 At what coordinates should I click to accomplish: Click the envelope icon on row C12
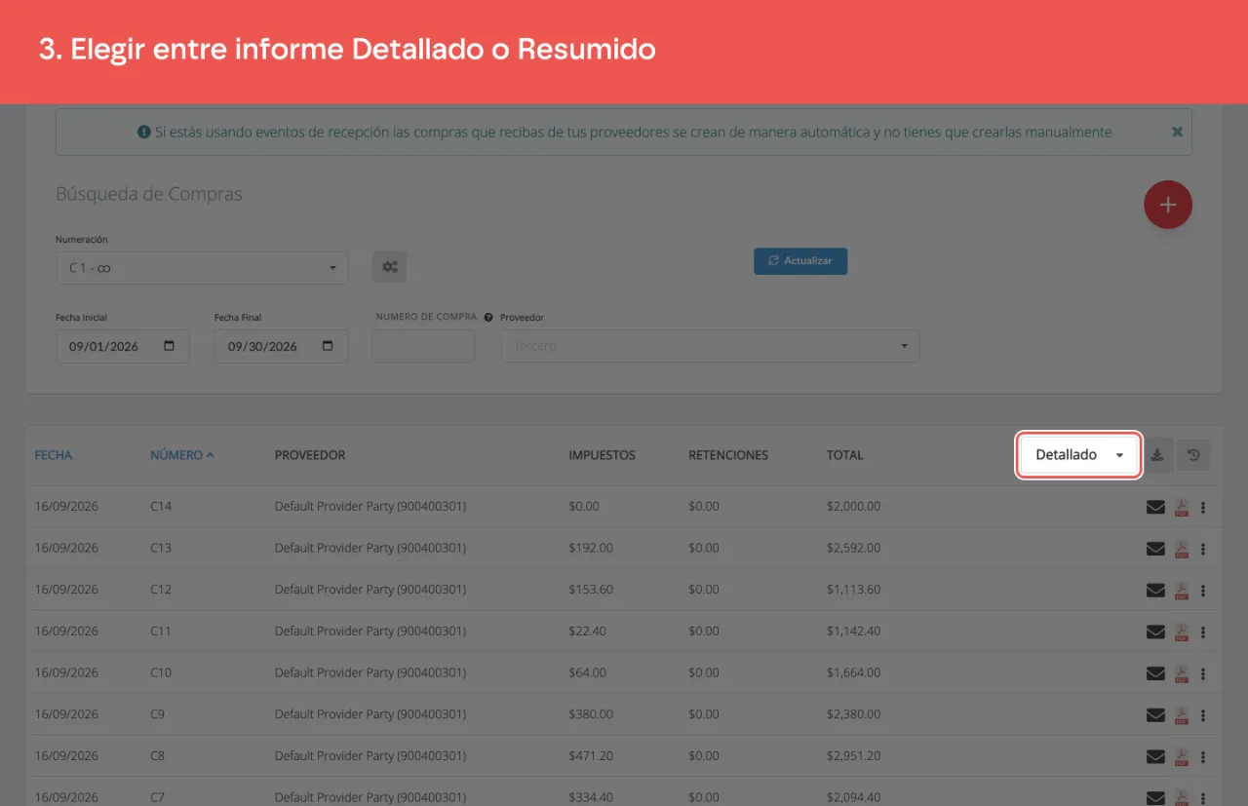[1155, 590]
